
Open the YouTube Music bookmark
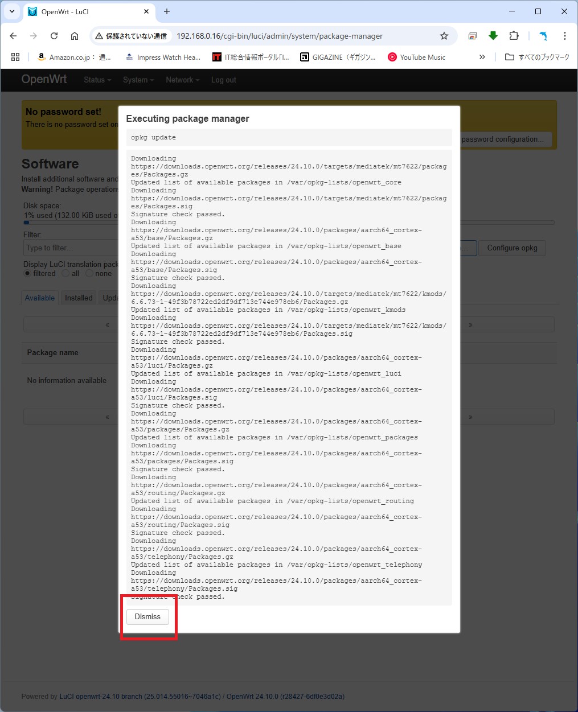click(416, 57)
